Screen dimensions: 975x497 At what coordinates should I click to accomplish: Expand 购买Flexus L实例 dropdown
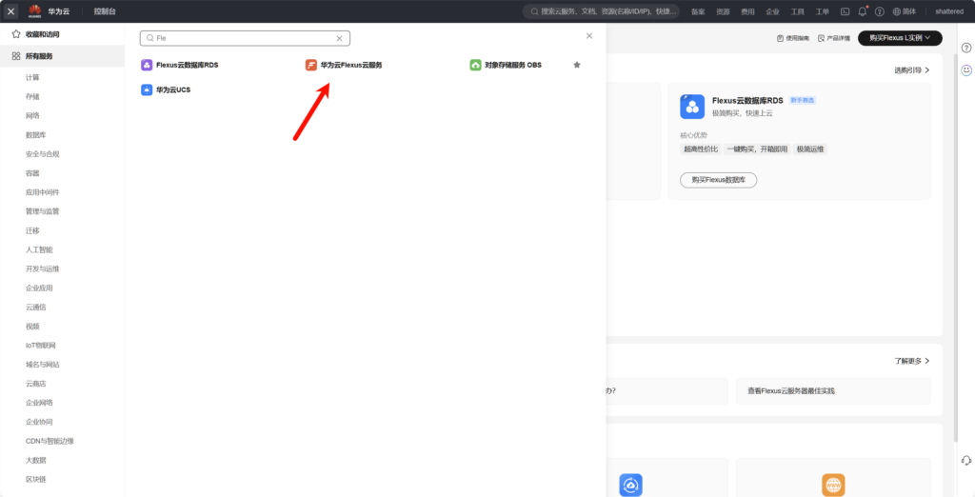(900, 38)
